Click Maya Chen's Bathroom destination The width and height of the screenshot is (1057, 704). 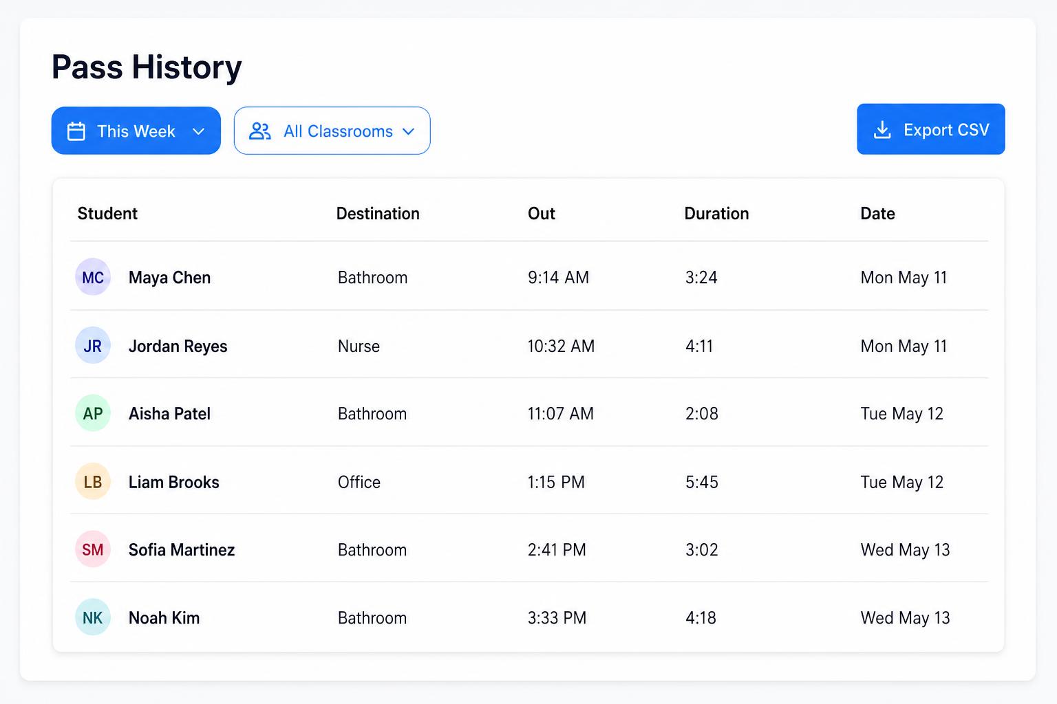(x=372, y=278)
